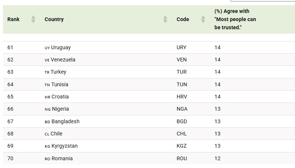Sort table by the Rank sort arrows
This screenshot has height=168, width=295.
tap(33, 19)
